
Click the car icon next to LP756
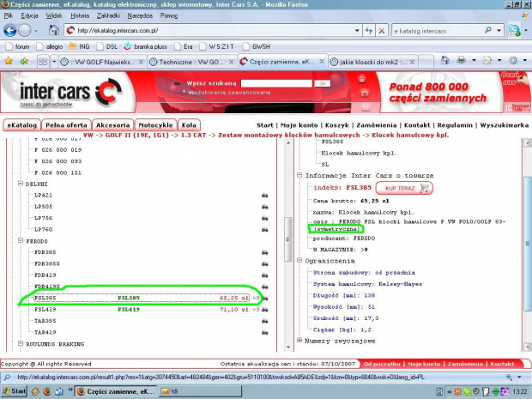point(264,218)
